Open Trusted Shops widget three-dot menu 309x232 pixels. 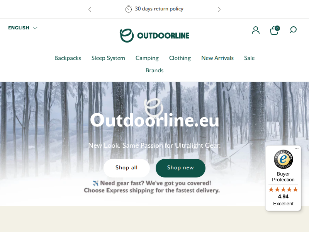[297, 148]
